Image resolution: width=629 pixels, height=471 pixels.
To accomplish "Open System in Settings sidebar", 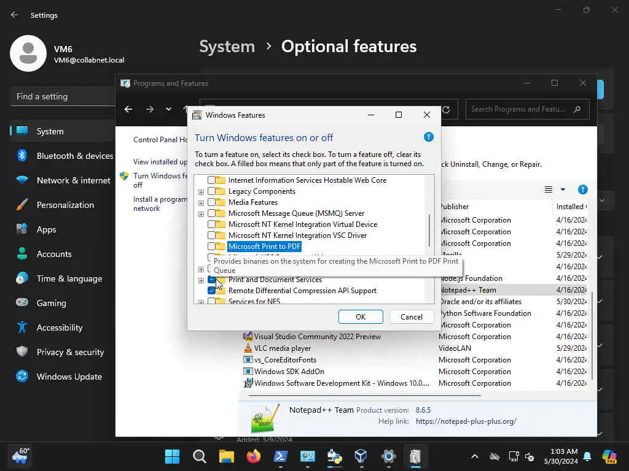I will pos(63,131).
